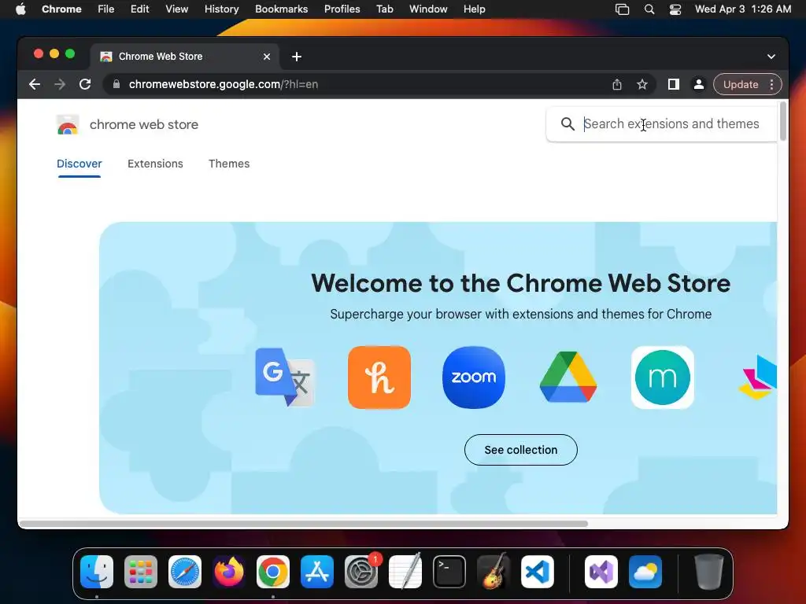Open the Edit menu
The image size is (806, 604).
point(139,9)
